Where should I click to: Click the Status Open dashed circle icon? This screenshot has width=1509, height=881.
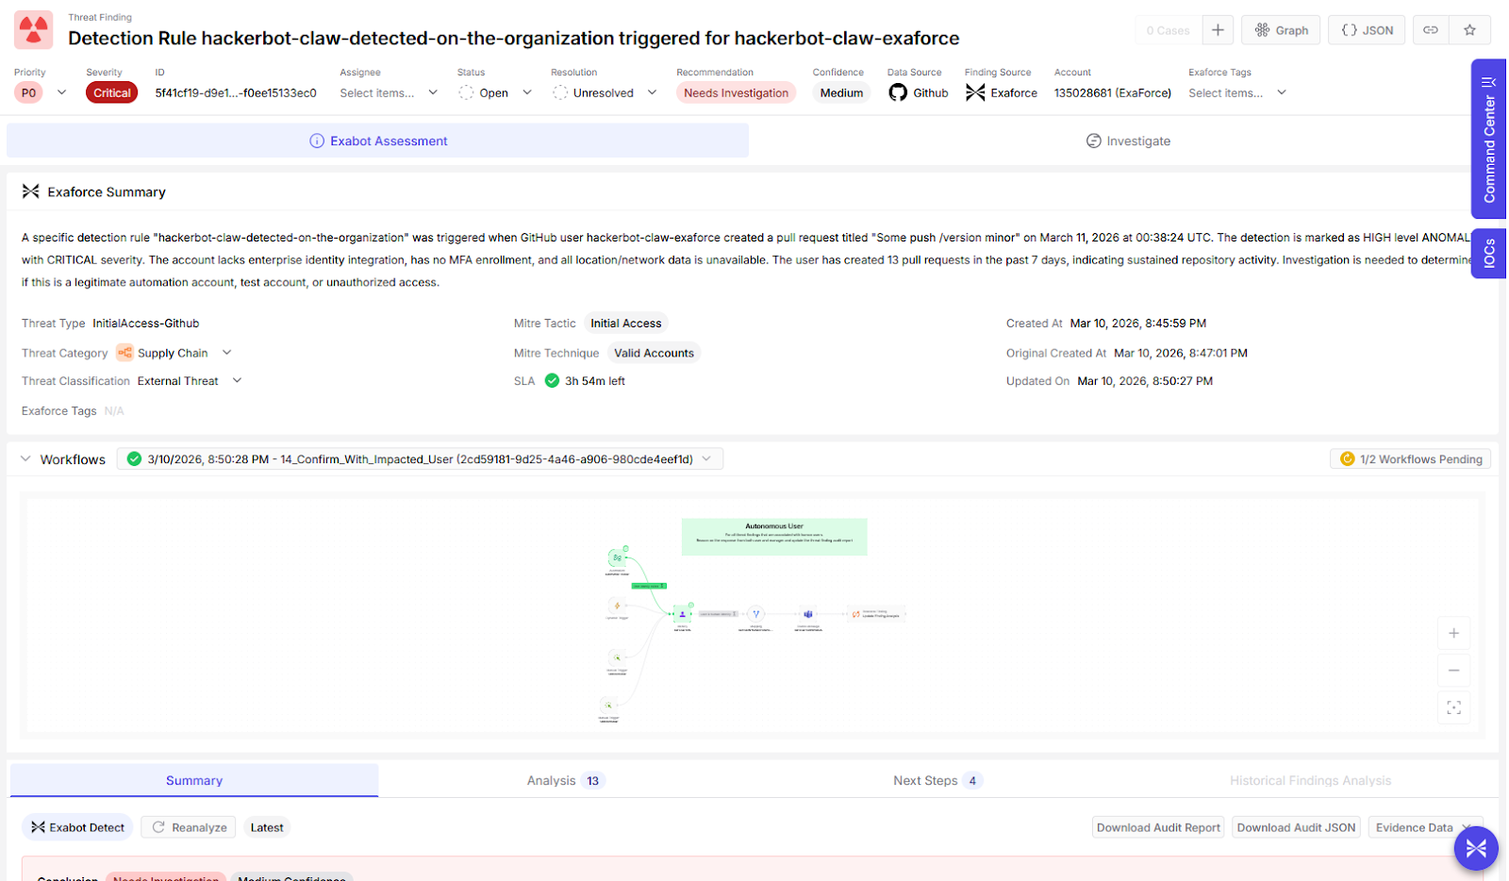pos(466,92)
